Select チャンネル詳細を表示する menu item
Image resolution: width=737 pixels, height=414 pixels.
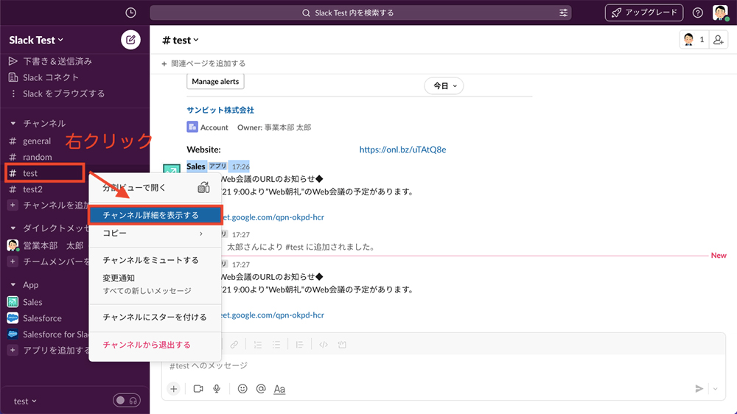[155, 215]
